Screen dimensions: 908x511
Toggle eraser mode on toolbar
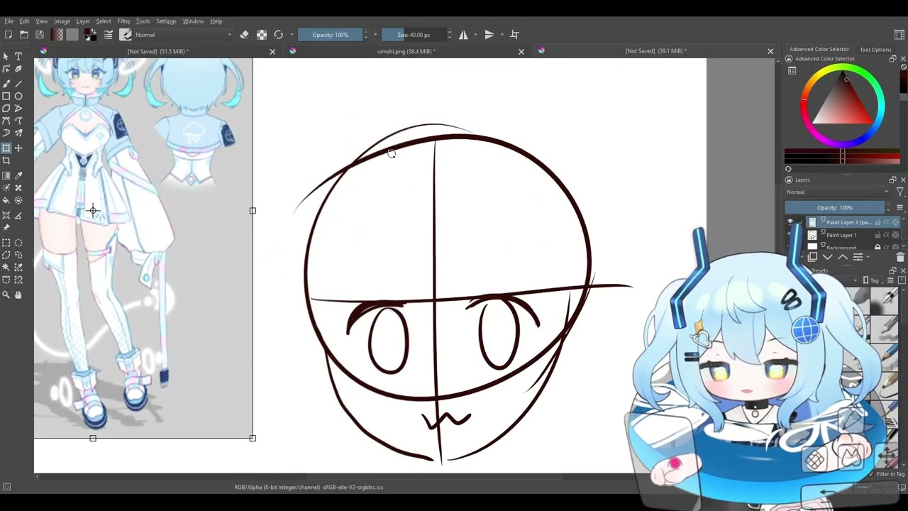point(244,35)
